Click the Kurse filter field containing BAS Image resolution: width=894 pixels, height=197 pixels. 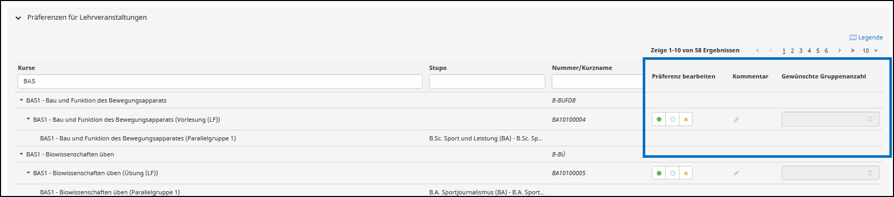220,81
